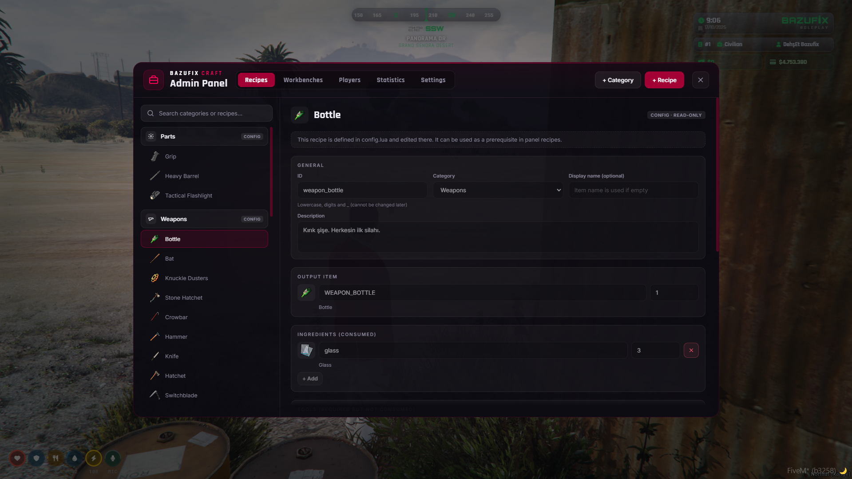This screenshot has width=852, height=479.
Task: Open the Settings tab
Action: [433, 80]
